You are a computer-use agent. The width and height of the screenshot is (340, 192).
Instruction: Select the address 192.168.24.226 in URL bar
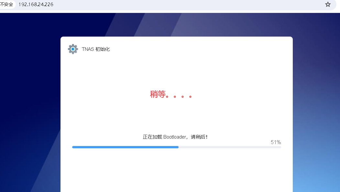(36, 4)
